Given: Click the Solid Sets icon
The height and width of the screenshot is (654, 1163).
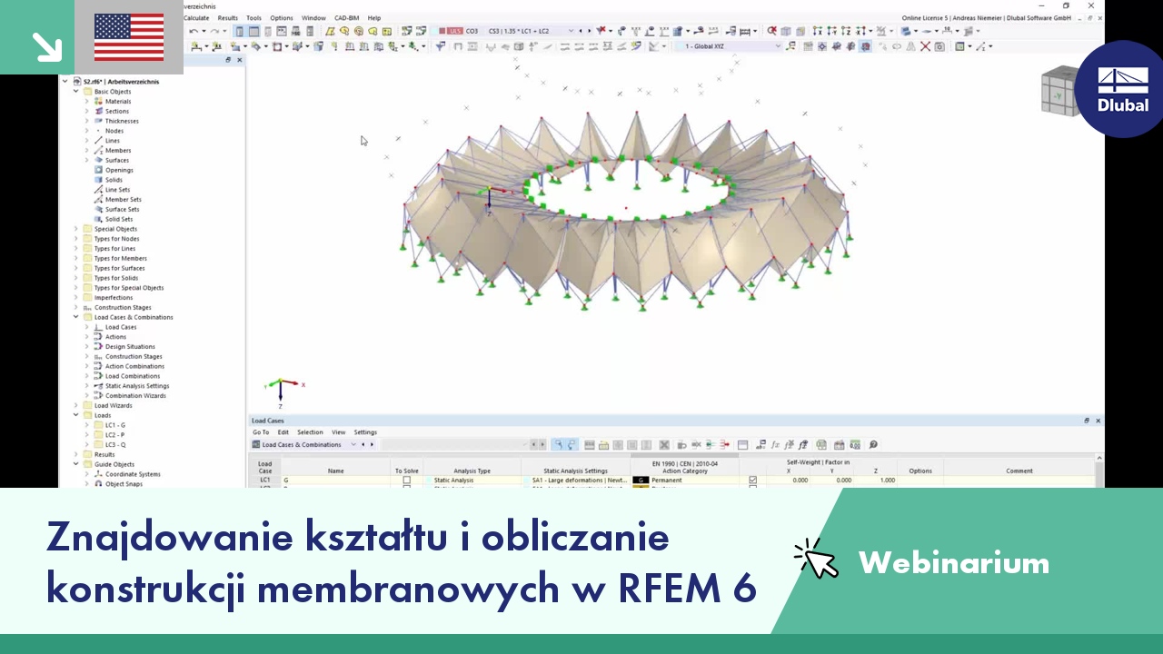Looking at the screenshot, I should 98,219.
